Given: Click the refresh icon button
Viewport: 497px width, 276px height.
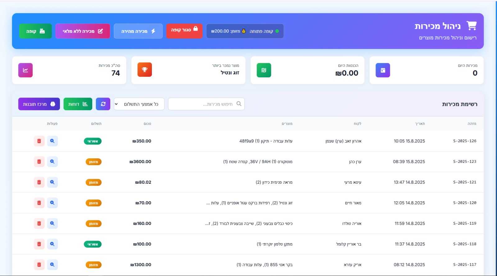Looking at the screenshot, I should pos(103,104).
